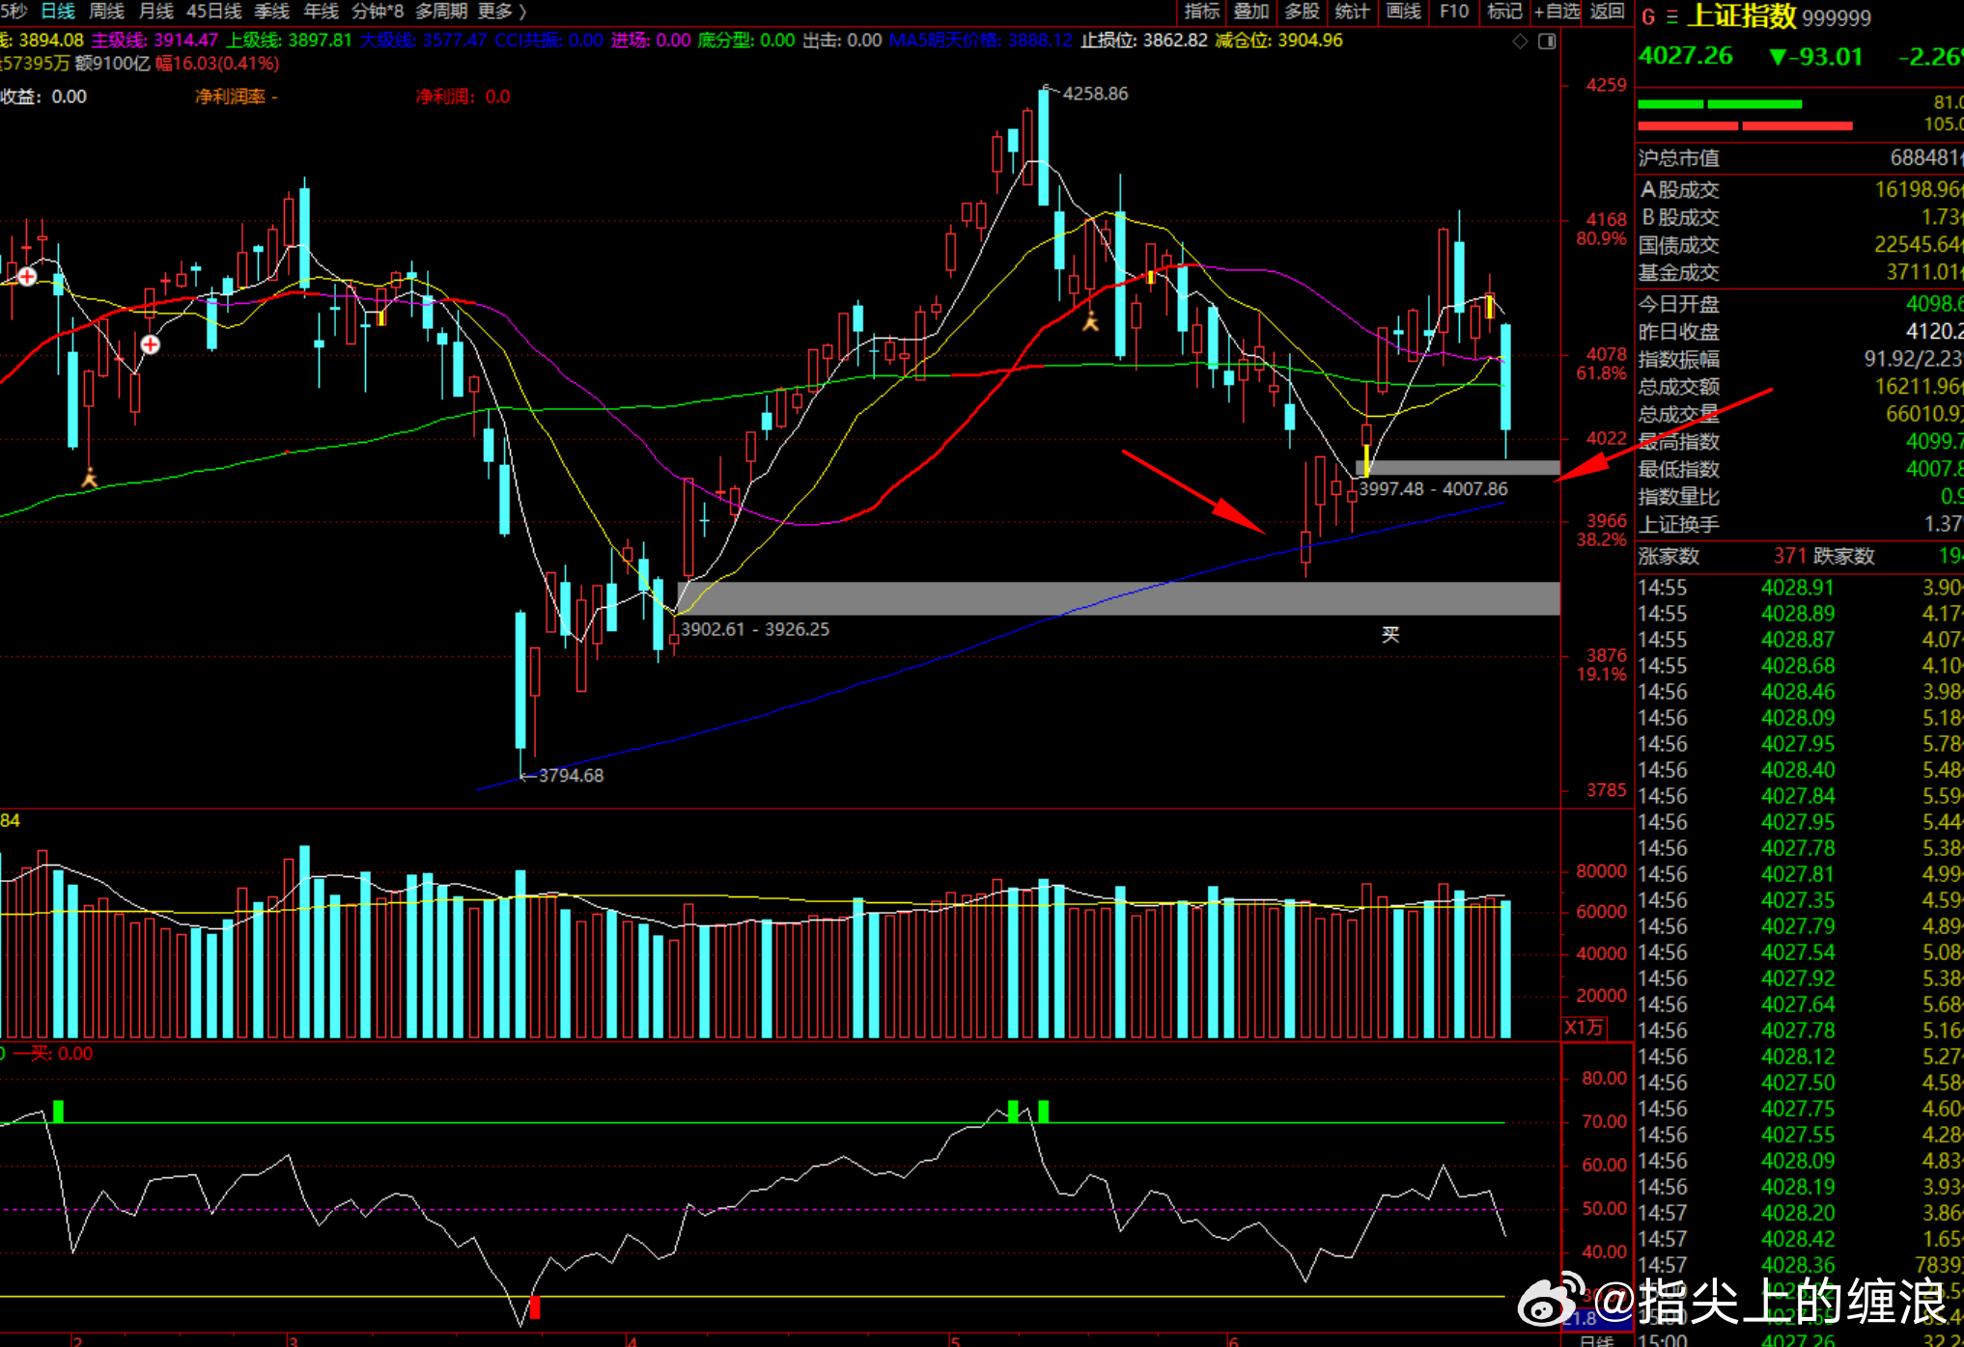
Task: Open the F10 company info button
Action: pyautogui.click(x=1454, y=11)
